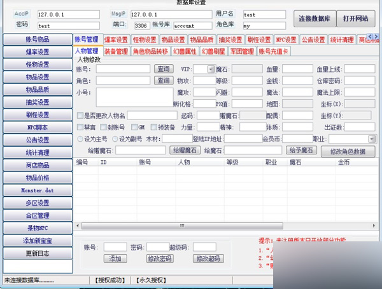382x289 pixels.
Task: Click the 修改密码 button at the bottom
Action: point(160,259)
